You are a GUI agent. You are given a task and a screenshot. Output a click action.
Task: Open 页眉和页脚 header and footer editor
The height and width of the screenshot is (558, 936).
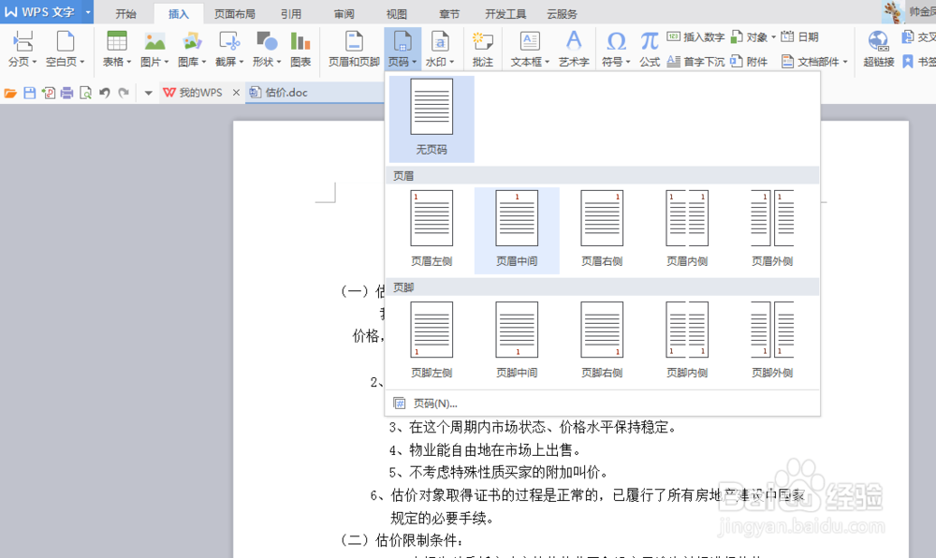pyautogui.click(x=354, y=49)
